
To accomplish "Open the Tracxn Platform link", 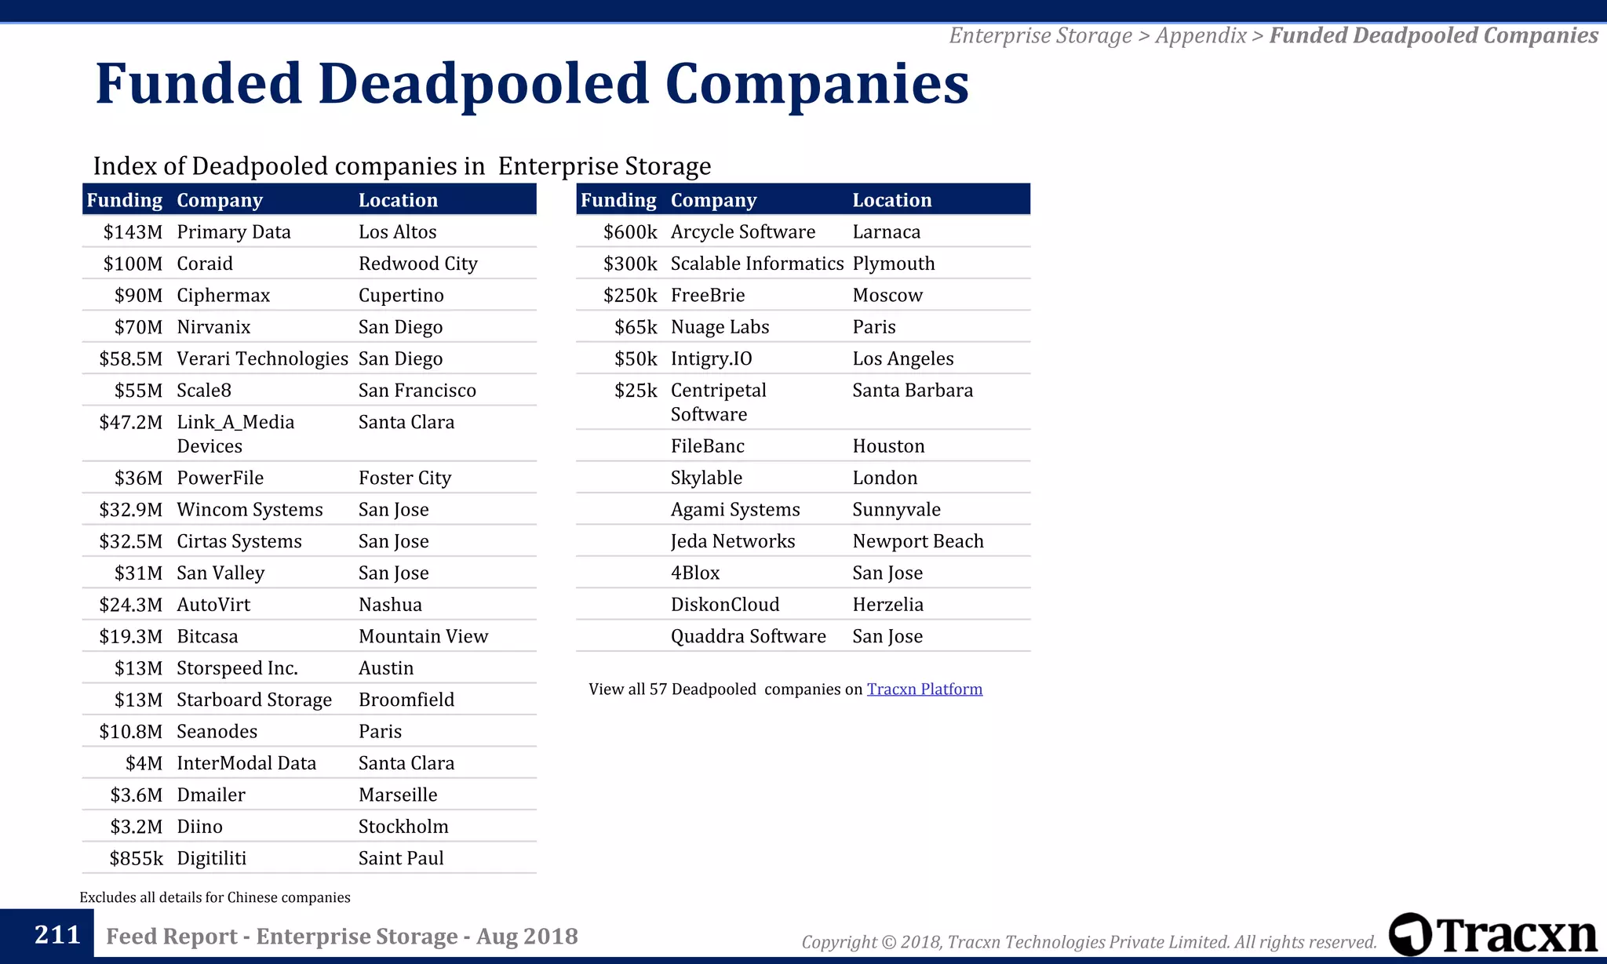I will pos(924,689).
